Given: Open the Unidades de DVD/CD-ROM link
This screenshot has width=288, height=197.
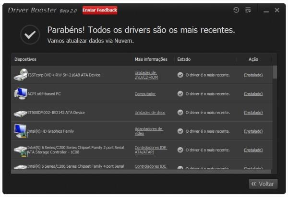Looking at the screenshot, I should point(146,75).
